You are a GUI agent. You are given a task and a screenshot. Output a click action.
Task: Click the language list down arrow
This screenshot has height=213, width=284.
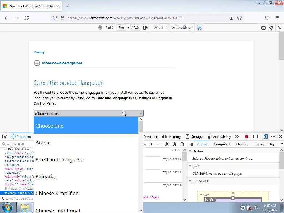click(141, 211)
